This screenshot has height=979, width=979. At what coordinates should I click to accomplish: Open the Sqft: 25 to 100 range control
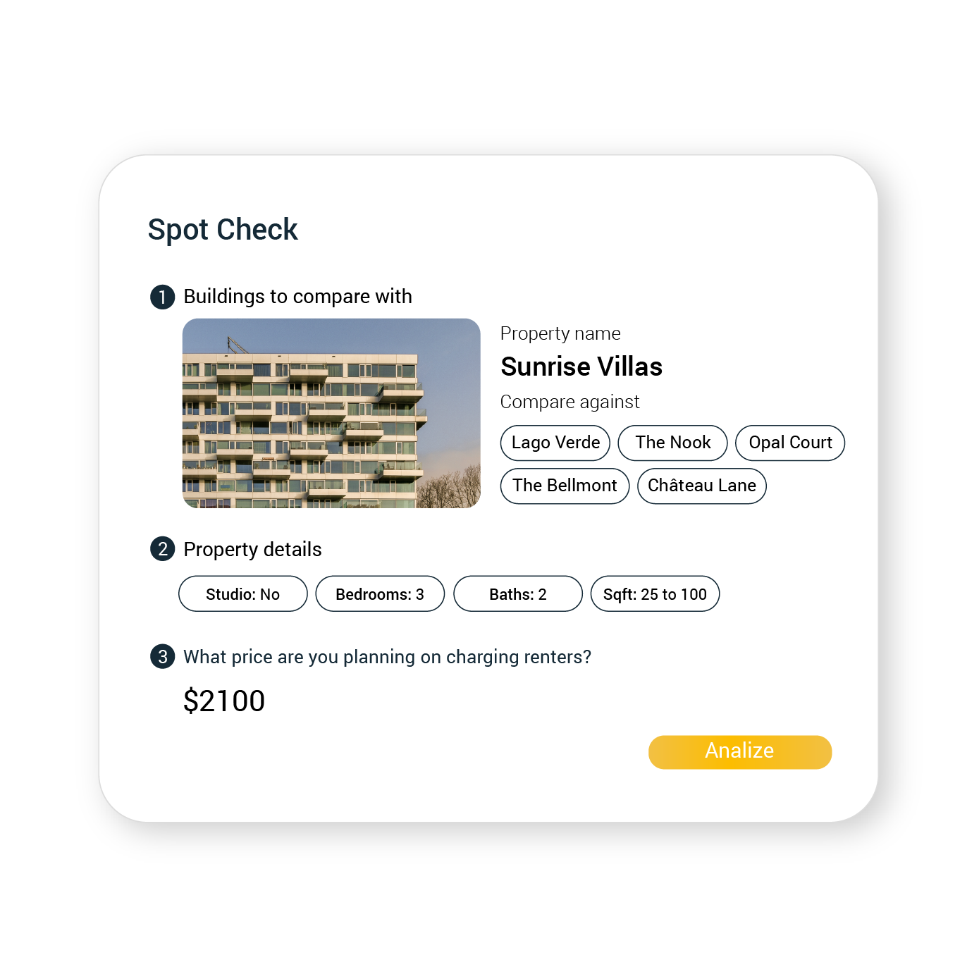point(655,593)
